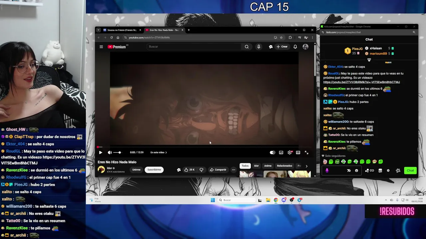426x239 pixels.
Task: Open site info in Kick chat window
Action: coord(323,32)
